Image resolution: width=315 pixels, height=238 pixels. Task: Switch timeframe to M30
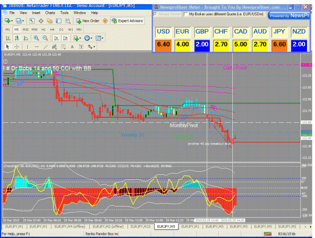tap(34, 29)
